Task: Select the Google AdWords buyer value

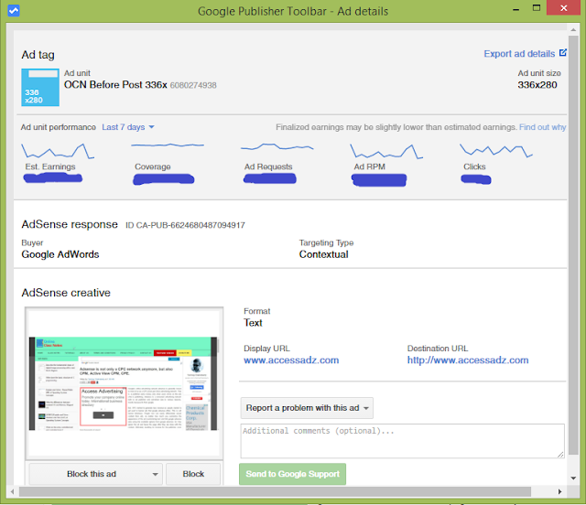Action: tap(60, 254)
